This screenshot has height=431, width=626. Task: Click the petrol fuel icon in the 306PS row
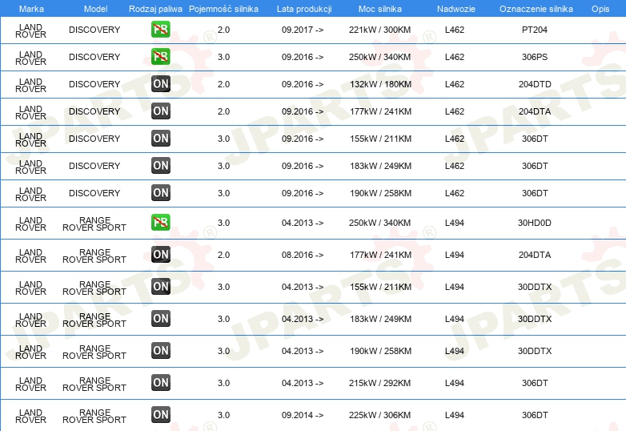point(160,57)
